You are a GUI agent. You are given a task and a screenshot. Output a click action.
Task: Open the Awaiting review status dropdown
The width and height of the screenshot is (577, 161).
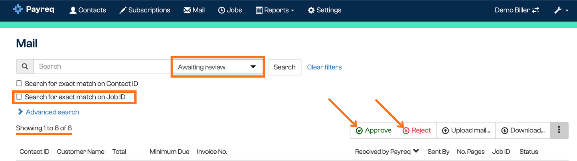pos(218,67)
